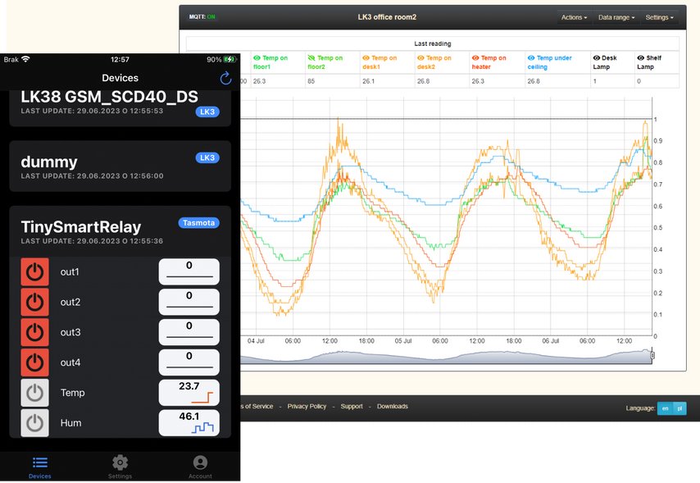Toggle the out2 power button
Viewport: 700px width, 483px height.
click(34, 302)
